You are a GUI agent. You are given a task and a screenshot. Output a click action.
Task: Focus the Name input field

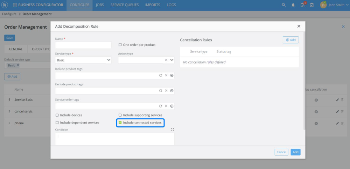click(83, 45)
